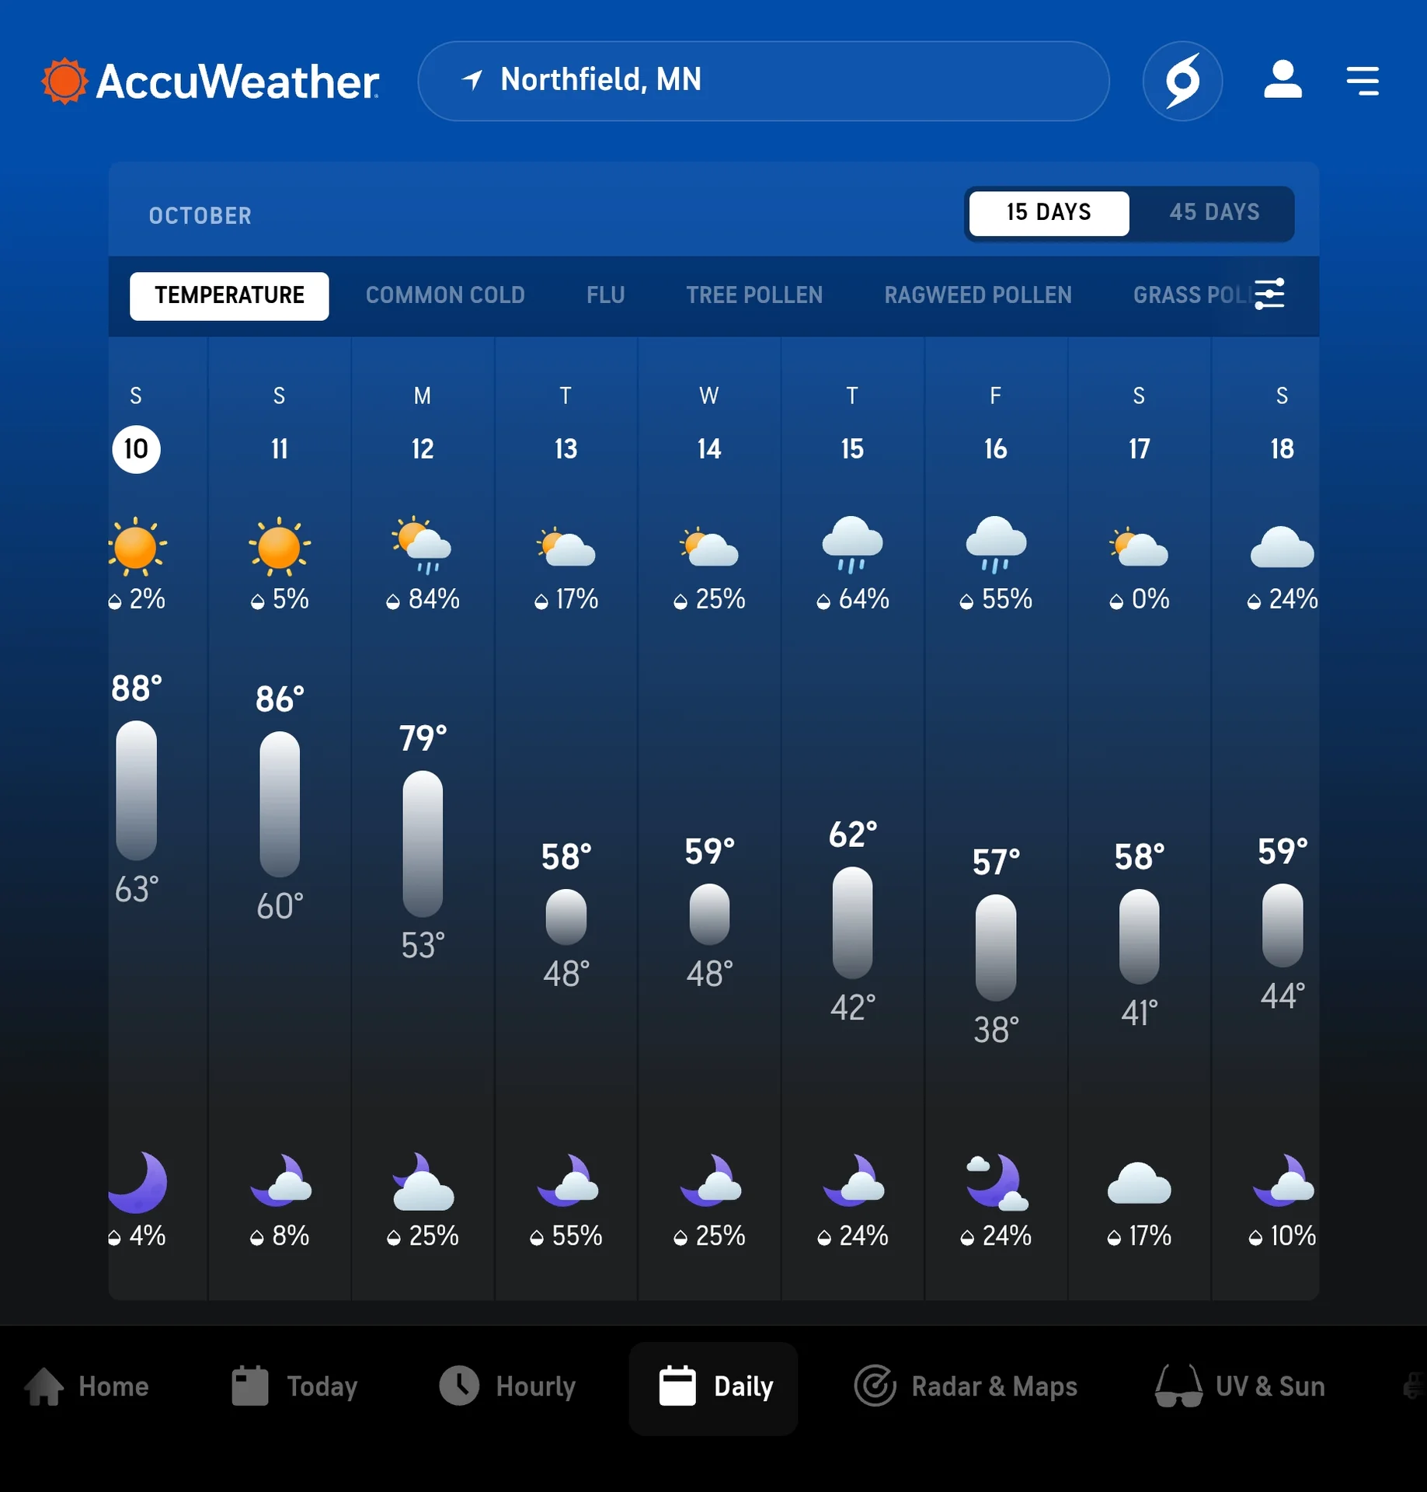Image resolution: width=1427 pixels, height=1492 pixels.
Task: Select the TREE POLLEN tab
Action: (x=754, y=295)
